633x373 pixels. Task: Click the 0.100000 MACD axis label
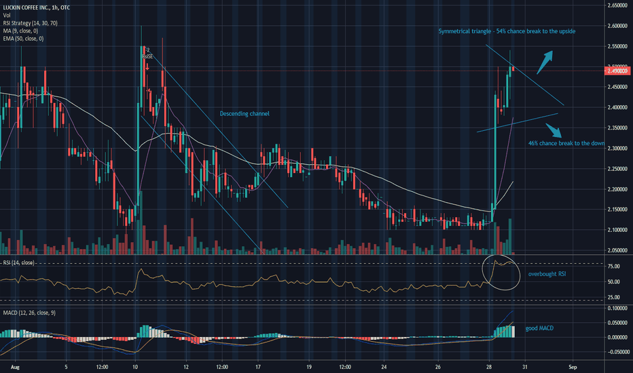click(x=617, y=309)
